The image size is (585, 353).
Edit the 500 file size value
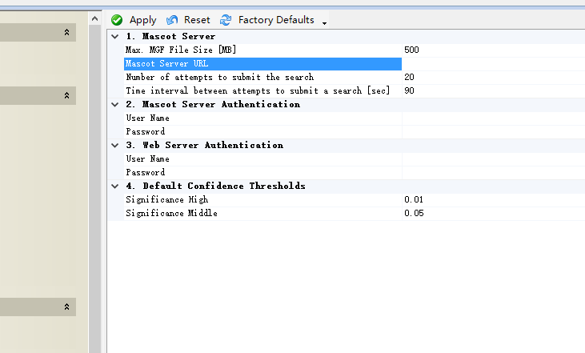point(493,50)
